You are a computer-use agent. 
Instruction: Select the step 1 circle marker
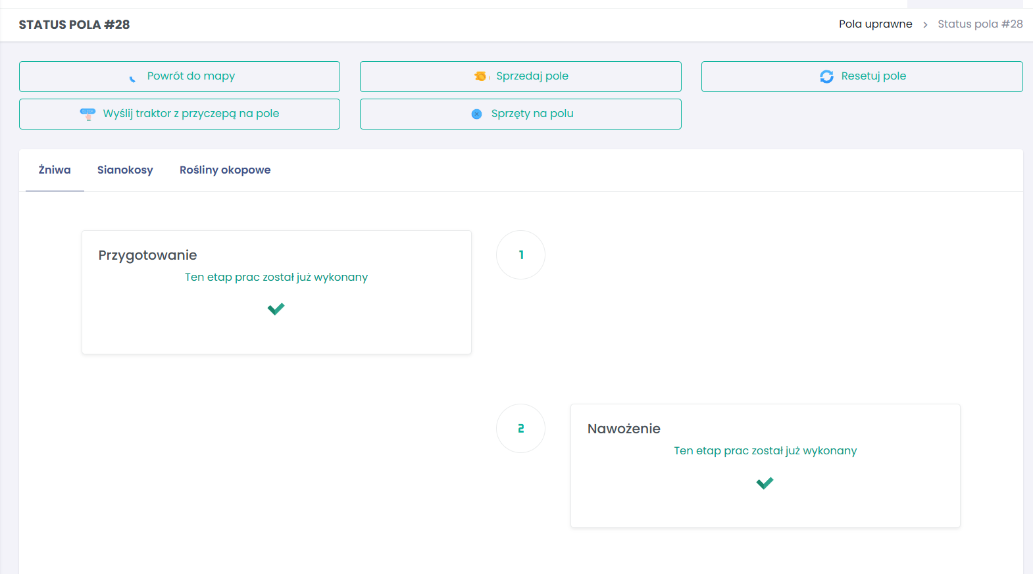point(520,254)
